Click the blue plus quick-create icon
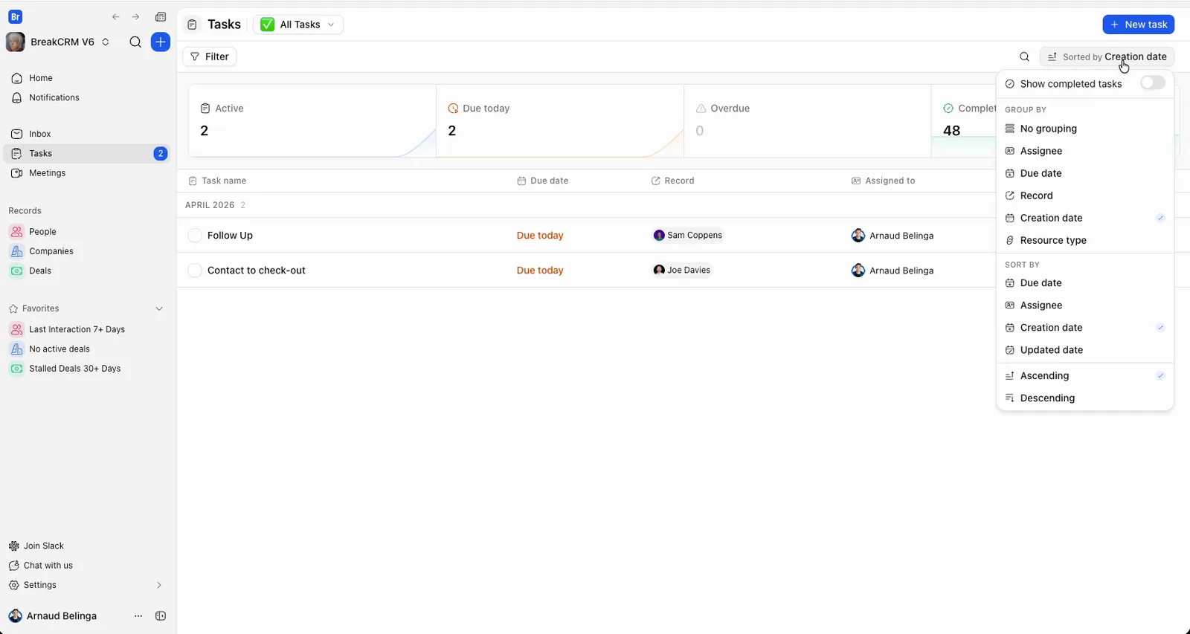The width and height of the screenshot is (1190, 634). click(x=161, y=42)
